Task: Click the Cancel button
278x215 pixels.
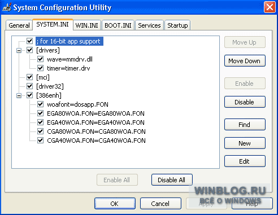Action: click(160, 204)
